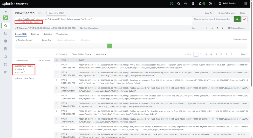Open the top bar magnifier search icon
The width and height of the screenshot is (253, 138).
tap(179, 4)
